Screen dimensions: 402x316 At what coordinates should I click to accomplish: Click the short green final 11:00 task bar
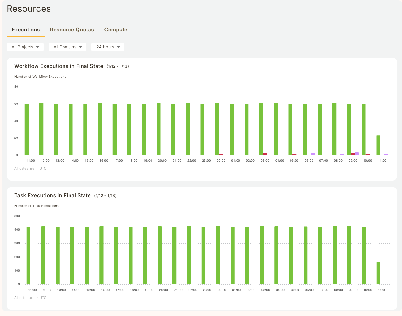[x=379, y=273]
